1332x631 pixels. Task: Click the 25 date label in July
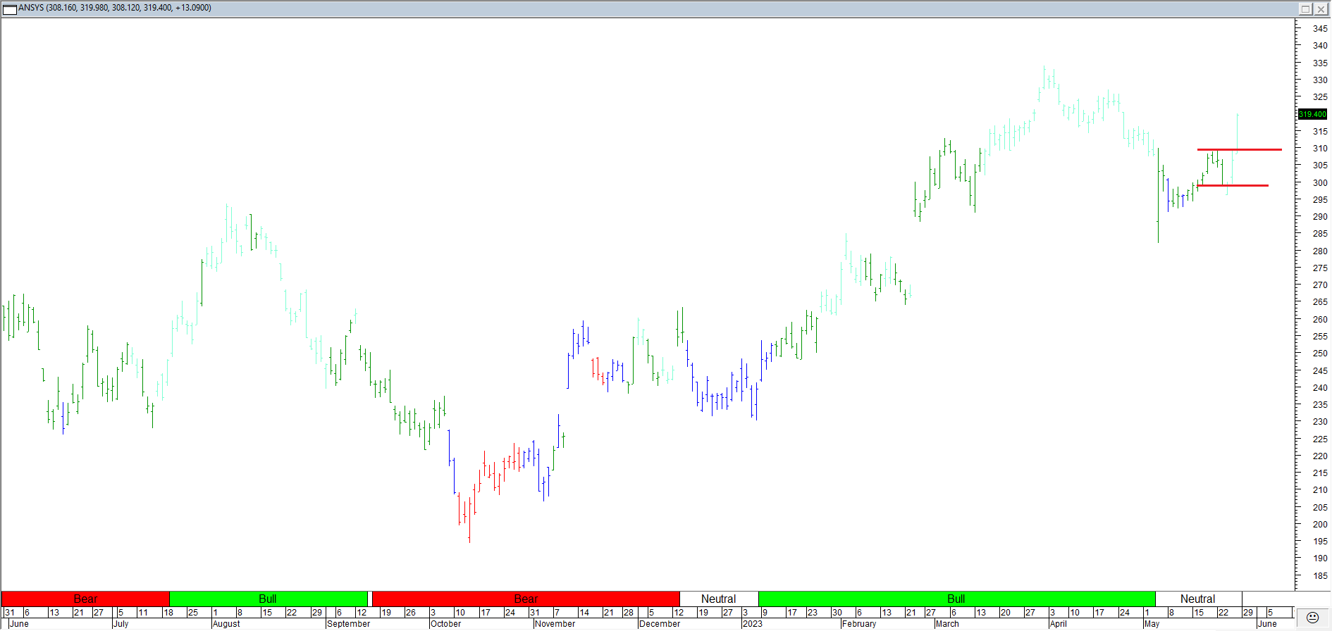click(193, 613)
